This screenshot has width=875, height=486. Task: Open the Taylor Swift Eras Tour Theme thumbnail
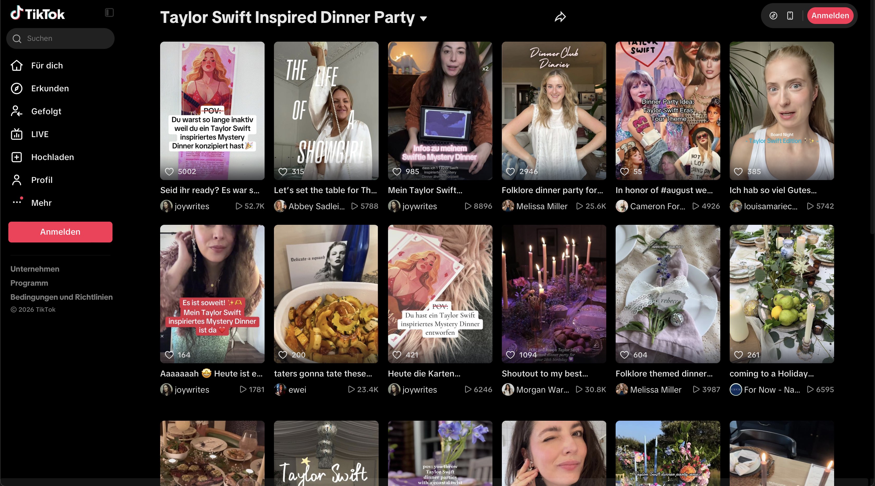click(667, 111)
